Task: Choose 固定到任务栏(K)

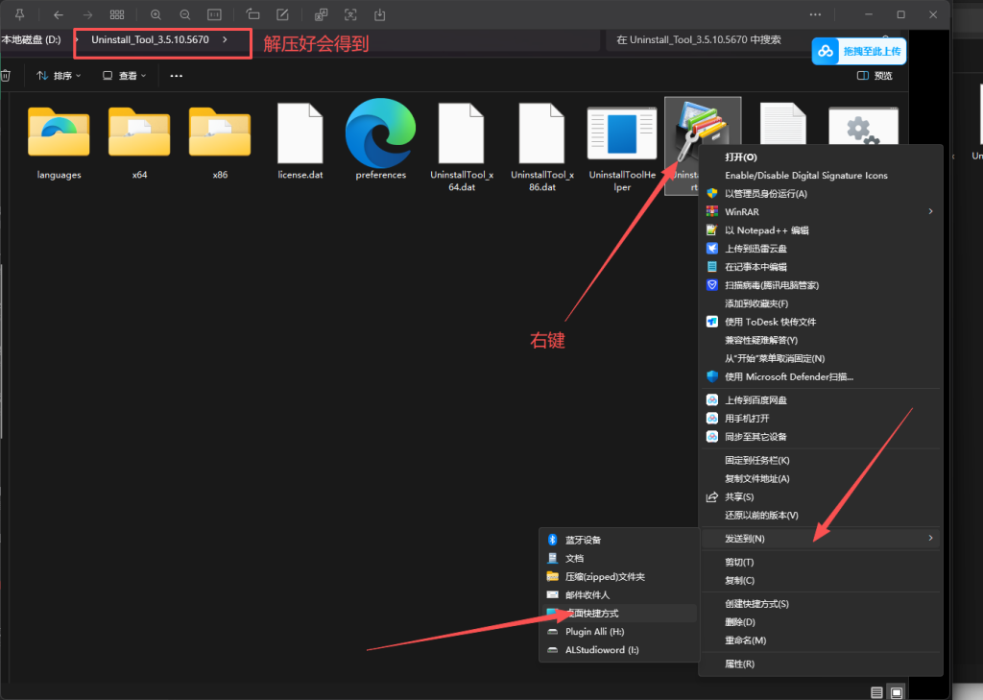Action: click(x=822, y=460)
